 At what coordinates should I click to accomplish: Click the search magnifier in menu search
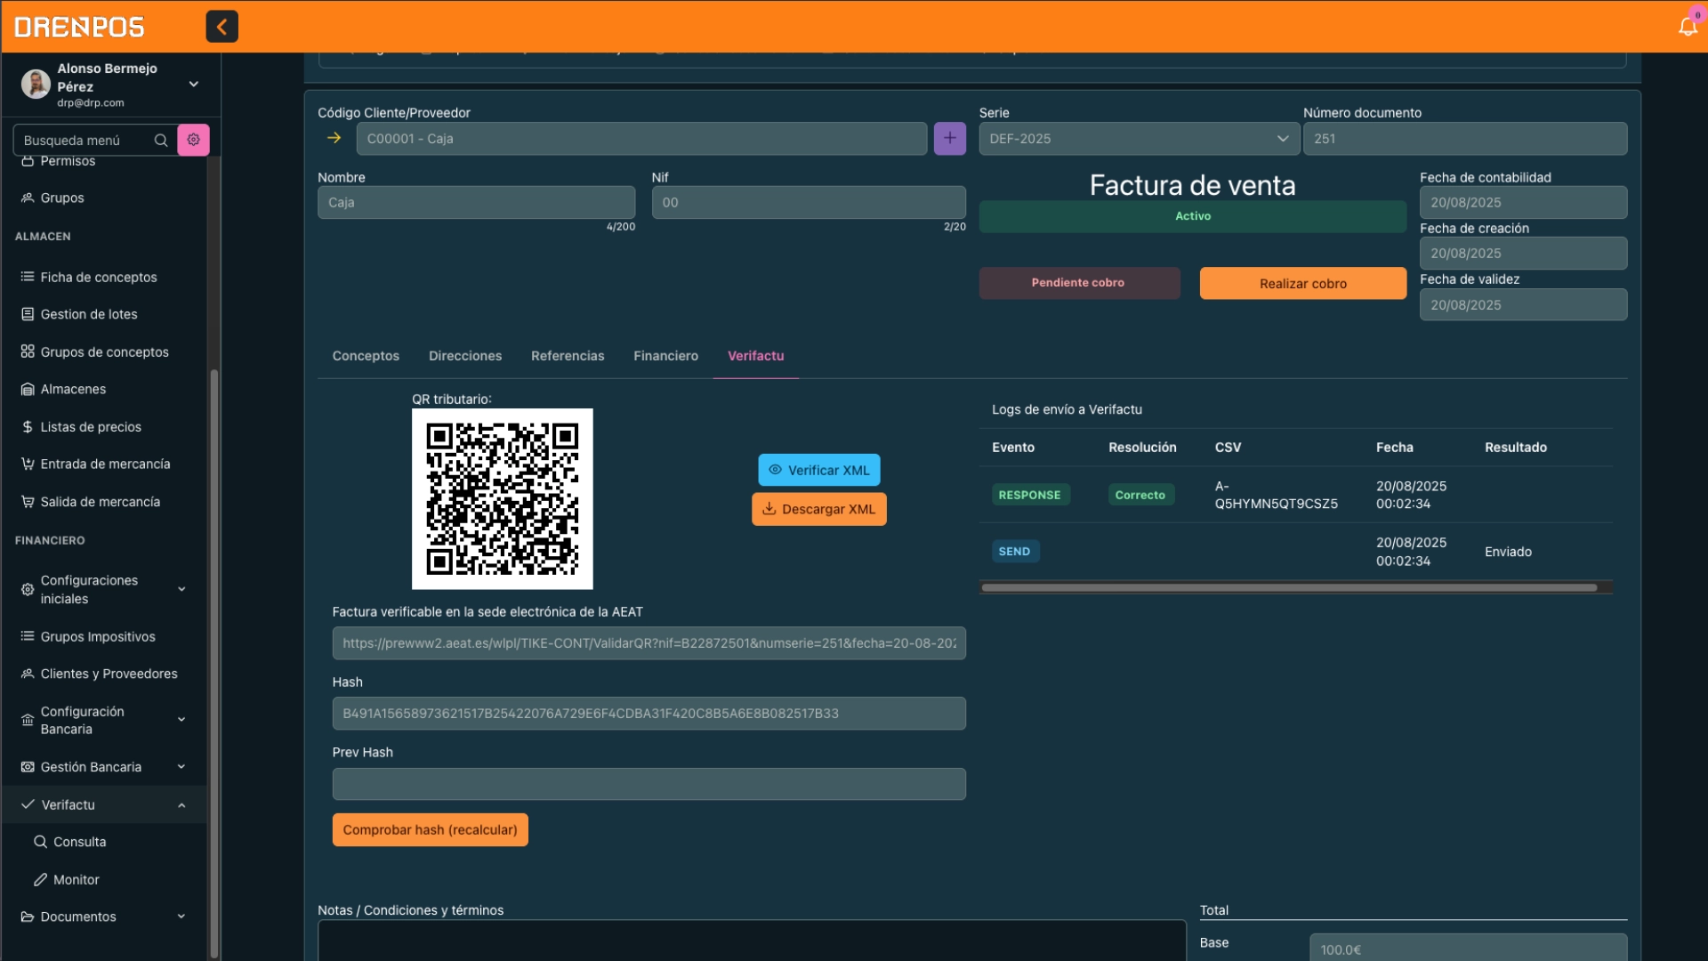pyautogui.click(x=161, y=141)
